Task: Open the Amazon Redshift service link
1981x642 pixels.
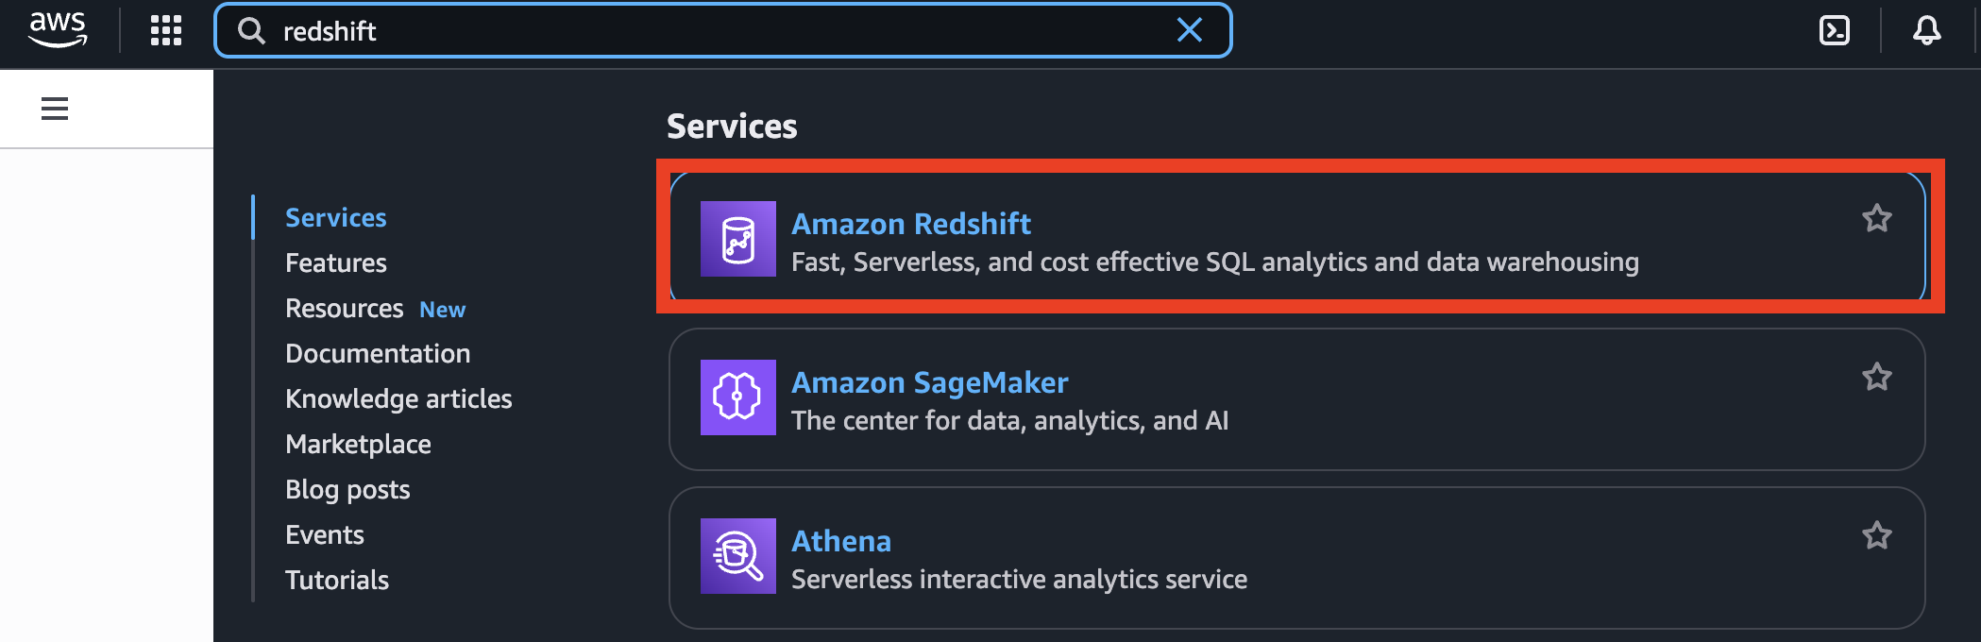Action: point(911,224)
